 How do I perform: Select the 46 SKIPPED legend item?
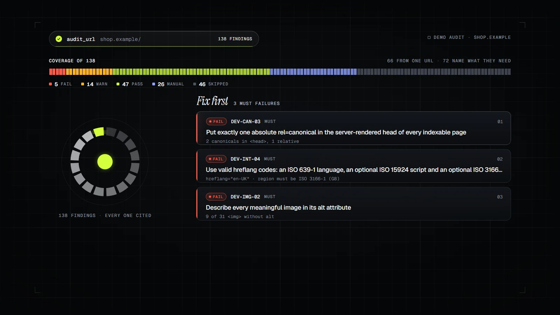click(x=211, y=84)
